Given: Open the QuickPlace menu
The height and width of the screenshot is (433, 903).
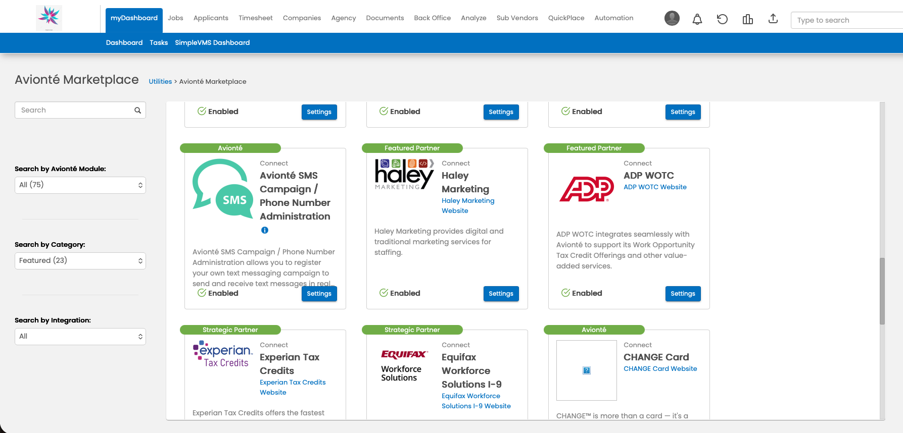Looking at the screenshot, I should 566,18.
